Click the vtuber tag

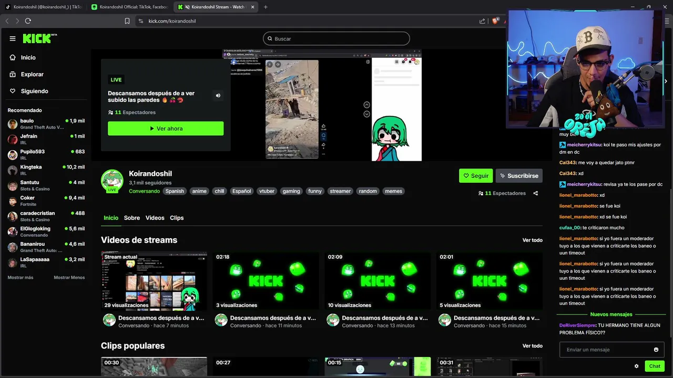click(x=267, y=191)
